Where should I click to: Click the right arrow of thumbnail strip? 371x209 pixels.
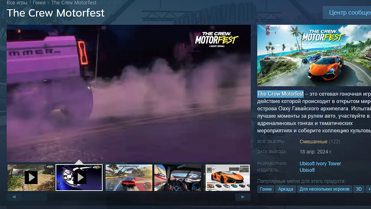243,197
